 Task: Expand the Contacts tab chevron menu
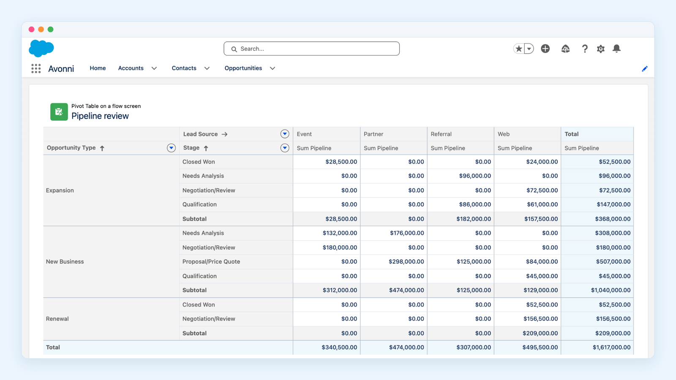pos(207,68)
